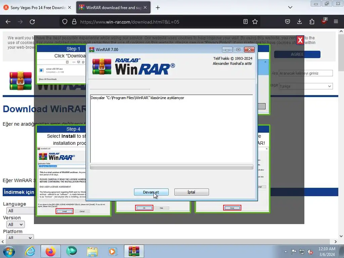Open the Firefox downloads panel
The width and height of the screenshot is (344, 258).
click(x=299, y=21)
